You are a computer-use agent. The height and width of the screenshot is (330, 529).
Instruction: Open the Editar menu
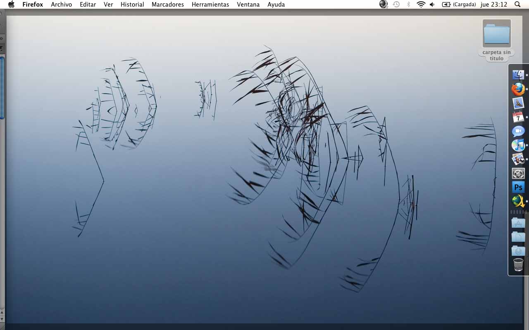point(88,5)
